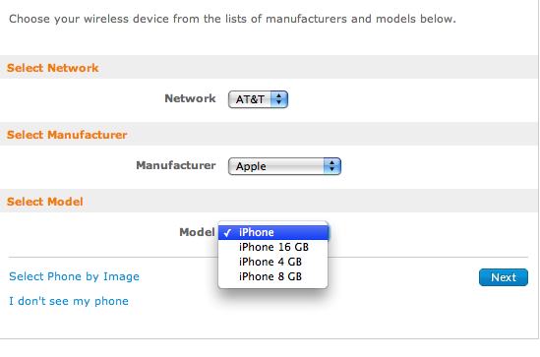Click the blue Next button
The width and height of the screenshot is (540, 357).
[504, 277]
